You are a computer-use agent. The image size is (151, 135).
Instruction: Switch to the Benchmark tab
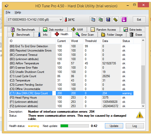[21, 35]
